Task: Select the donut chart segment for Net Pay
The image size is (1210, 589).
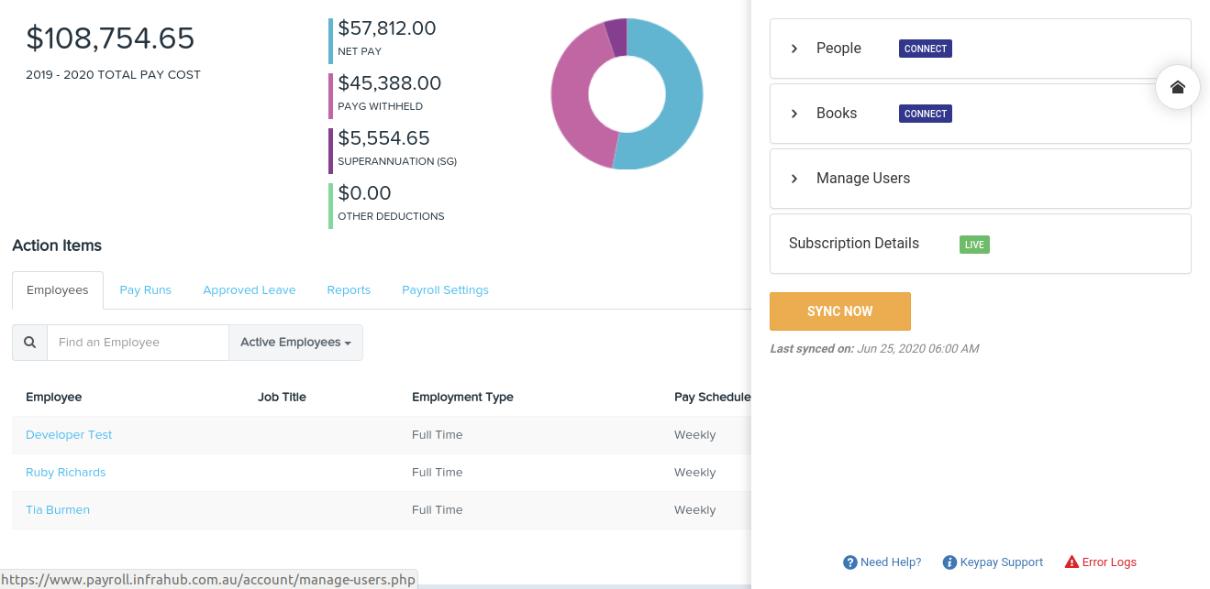Action: point(679,92)
